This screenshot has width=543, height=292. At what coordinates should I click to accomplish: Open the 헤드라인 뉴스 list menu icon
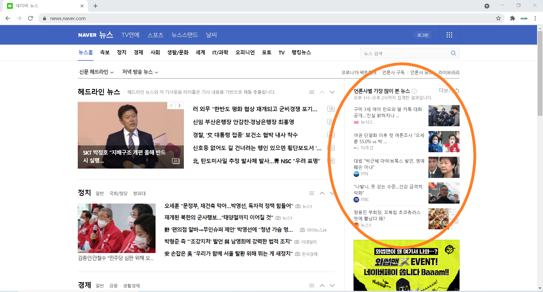[312, 92]
